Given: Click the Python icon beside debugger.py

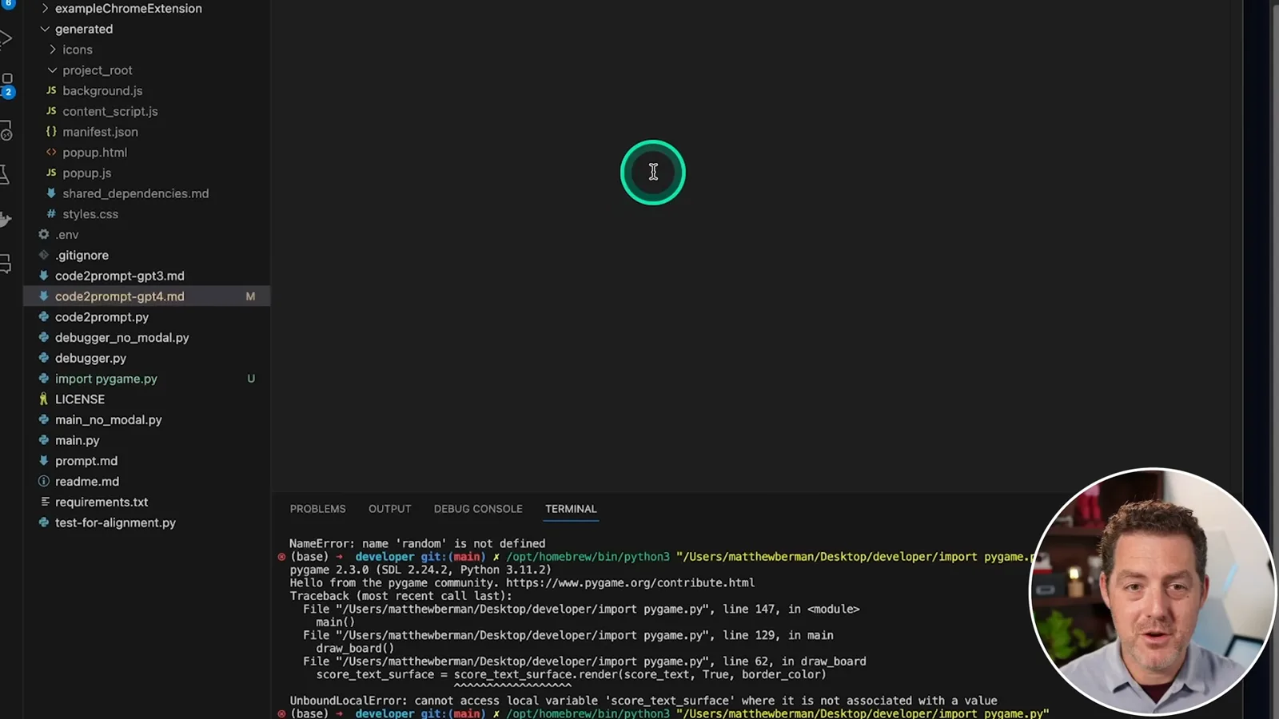Looking at the screenshot, I should coord(44,358).
